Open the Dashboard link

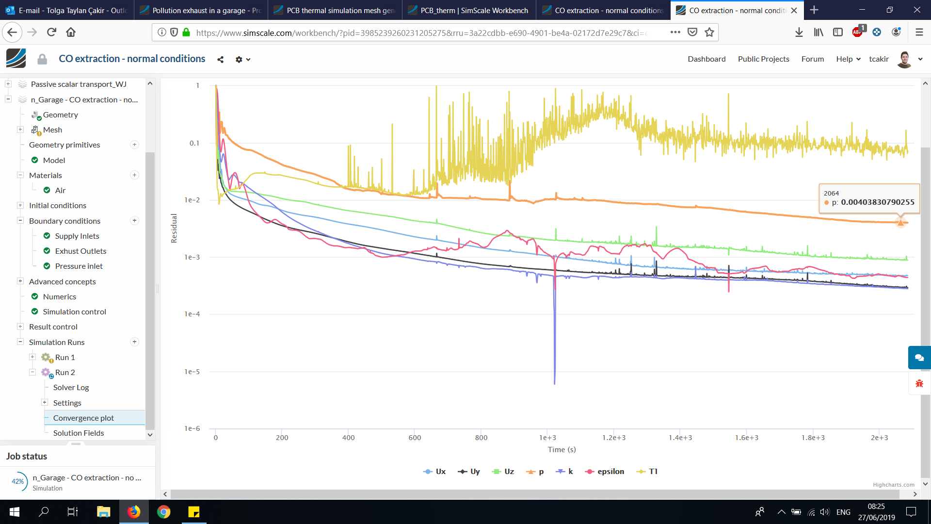(x=706, y=59)
